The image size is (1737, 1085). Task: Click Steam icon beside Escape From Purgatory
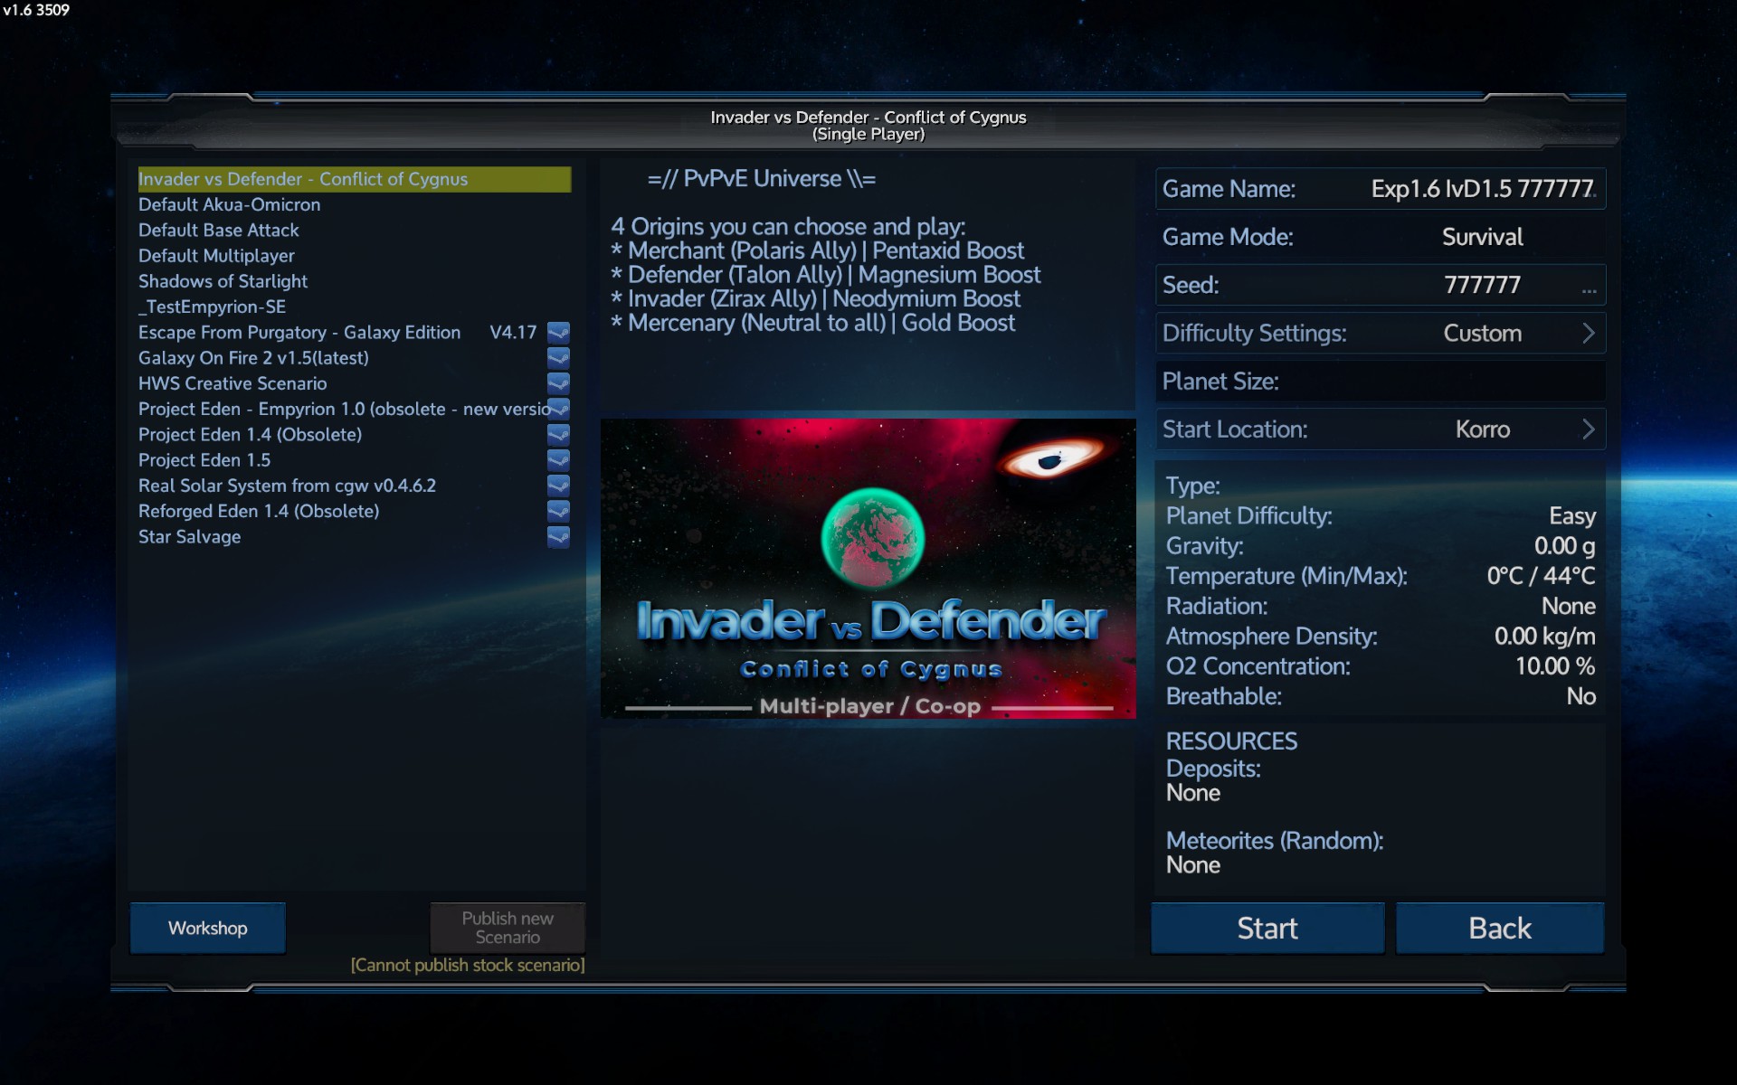(x=558, y=332)
